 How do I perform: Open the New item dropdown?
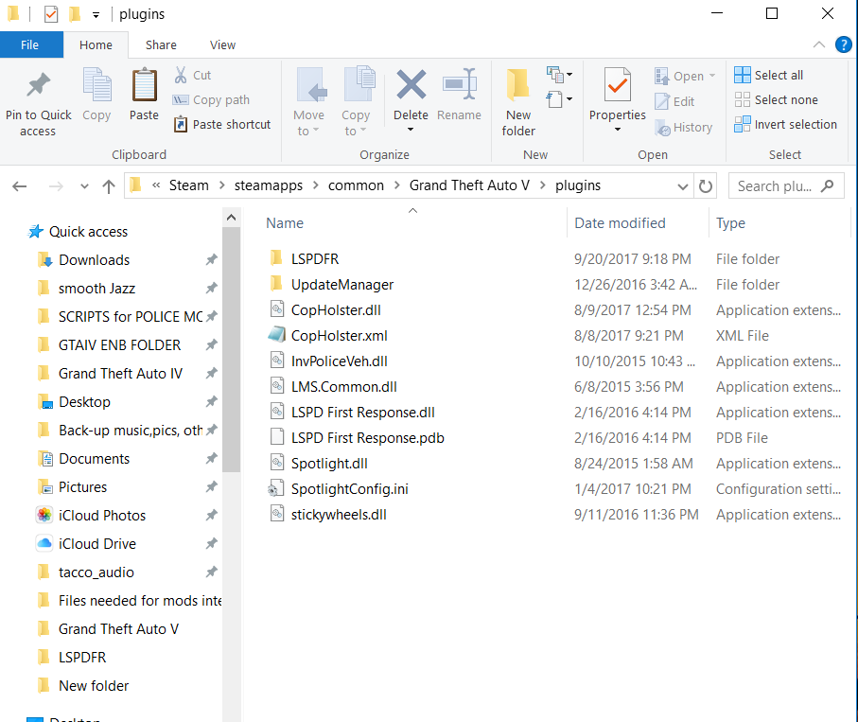point(560,74)
